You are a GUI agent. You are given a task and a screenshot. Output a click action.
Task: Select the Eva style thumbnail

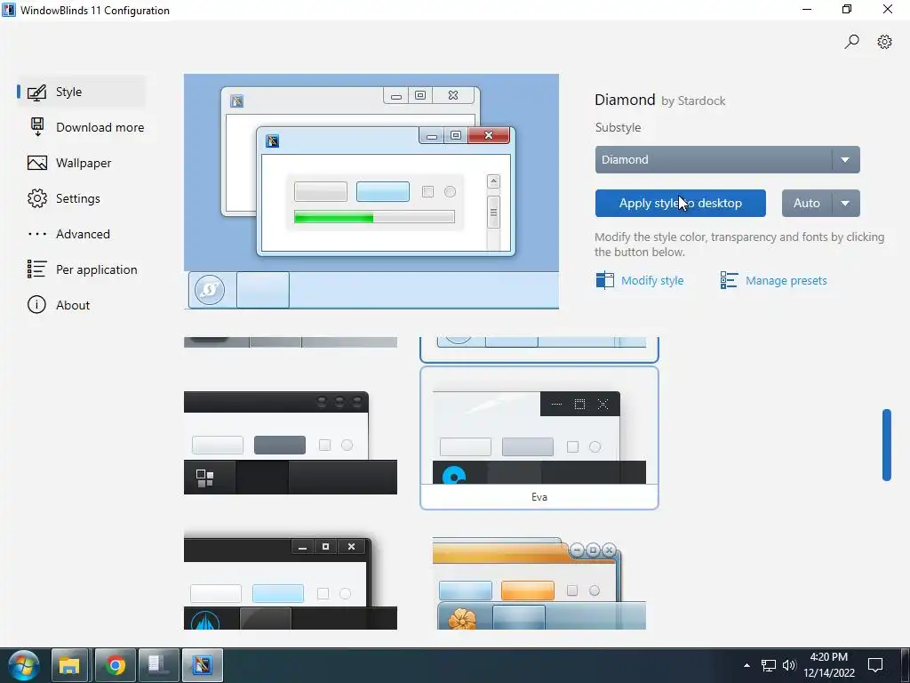(x=539, y=438)
